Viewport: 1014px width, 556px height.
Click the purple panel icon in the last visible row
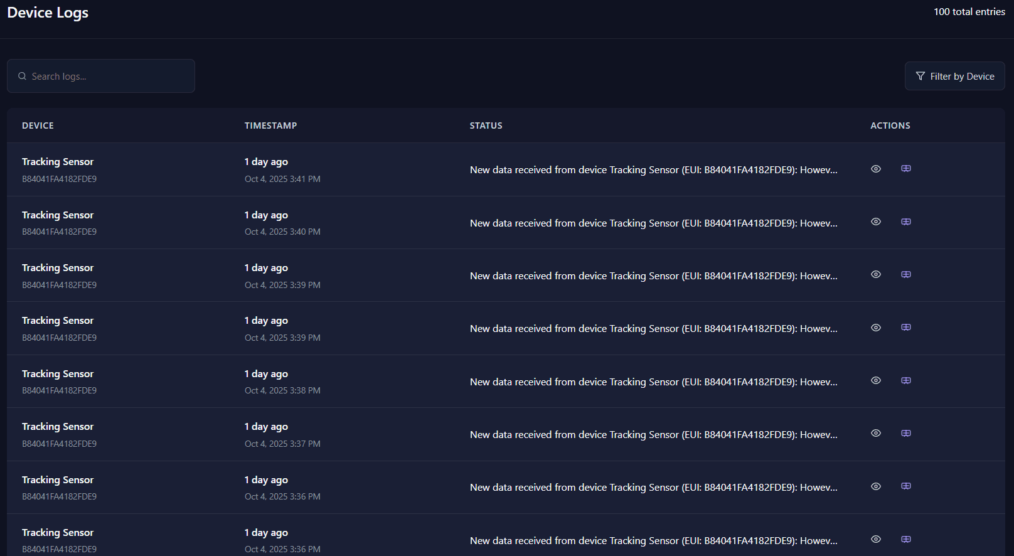906,539
